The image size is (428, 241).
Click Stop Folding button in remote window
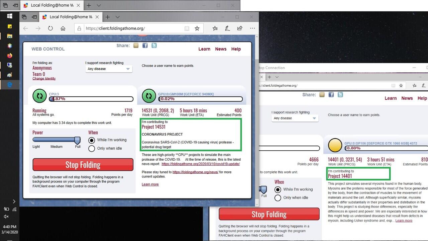tap(269, 214)
